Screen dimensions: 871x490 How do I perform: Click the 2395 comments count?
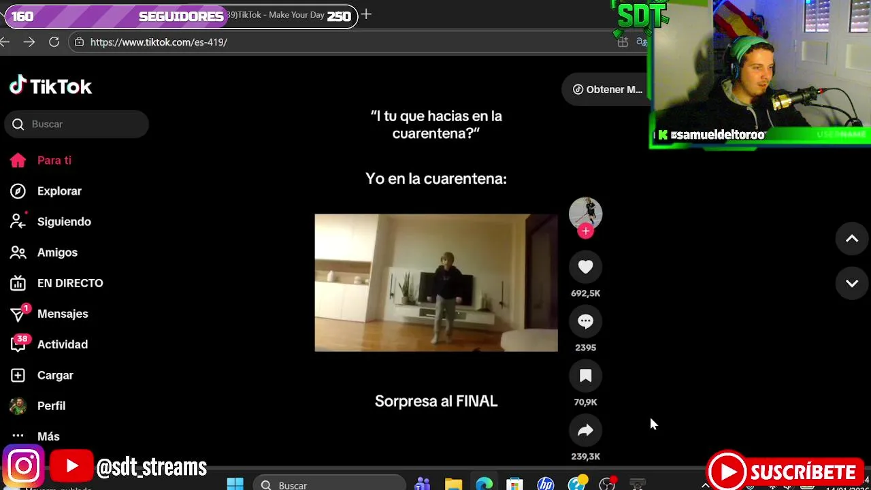[x=585, y=348]
